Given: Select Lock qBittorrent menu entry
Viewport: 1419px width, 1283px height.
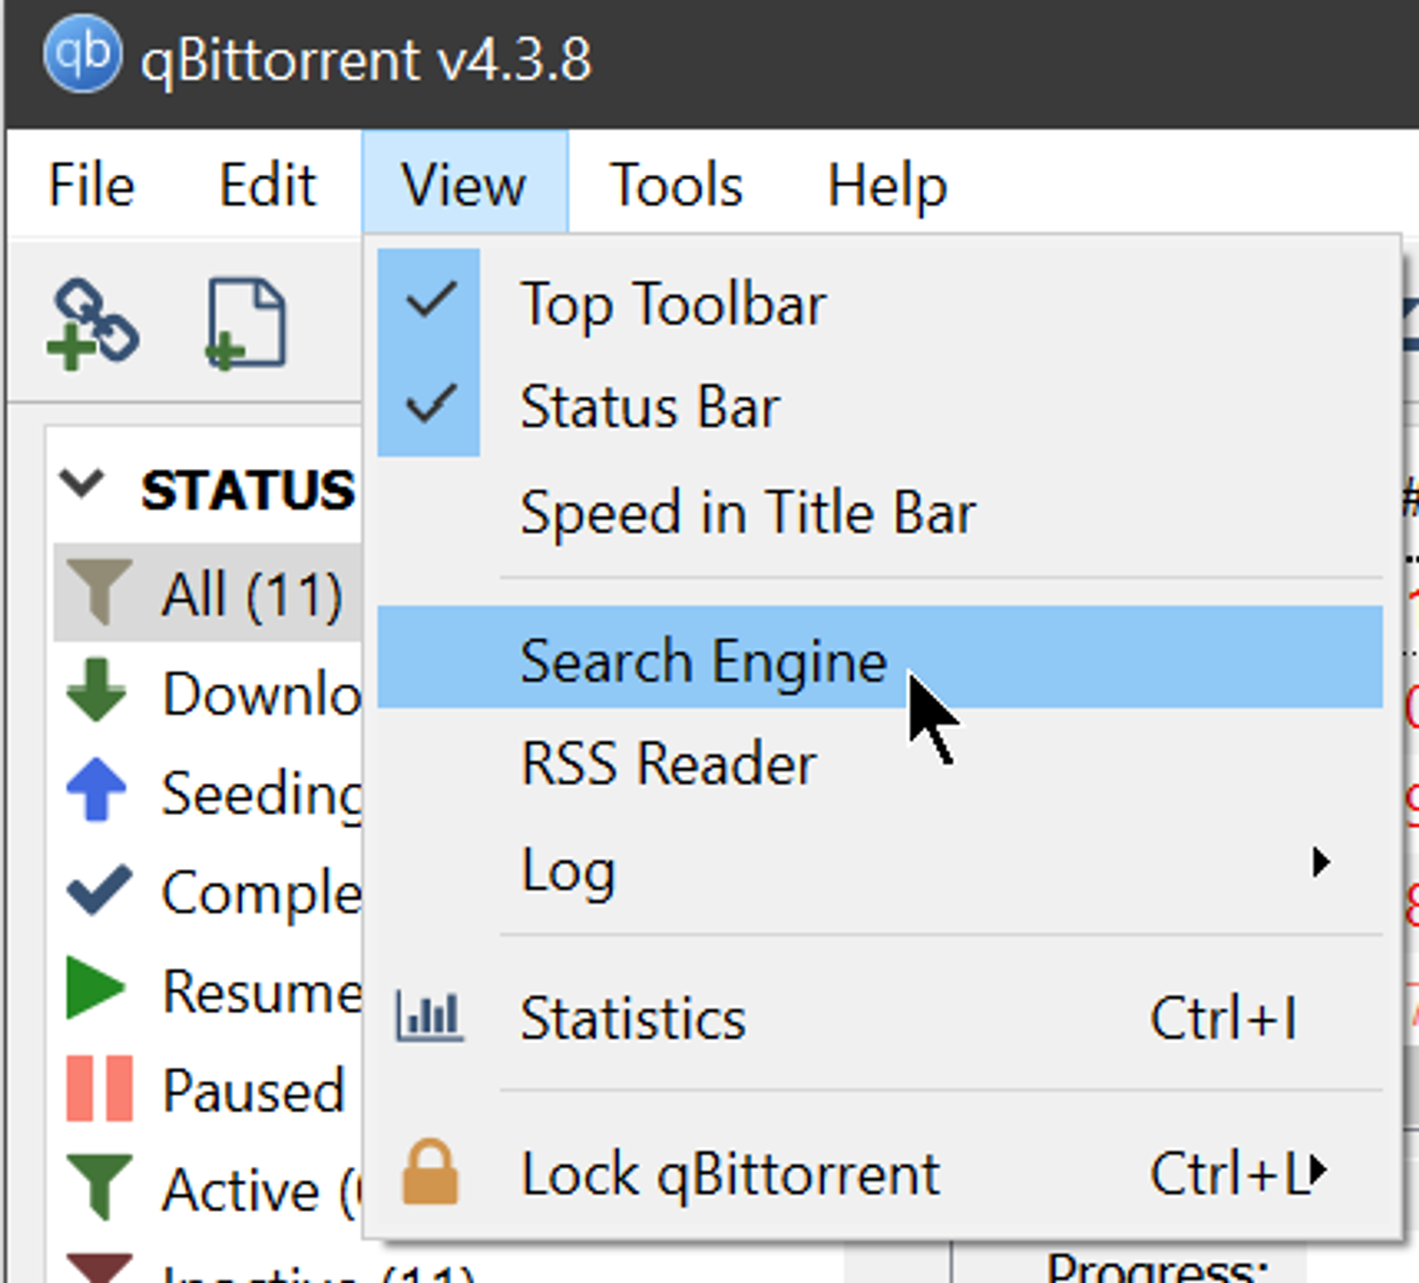Looking at the screenshot, I should [880, 1173].
